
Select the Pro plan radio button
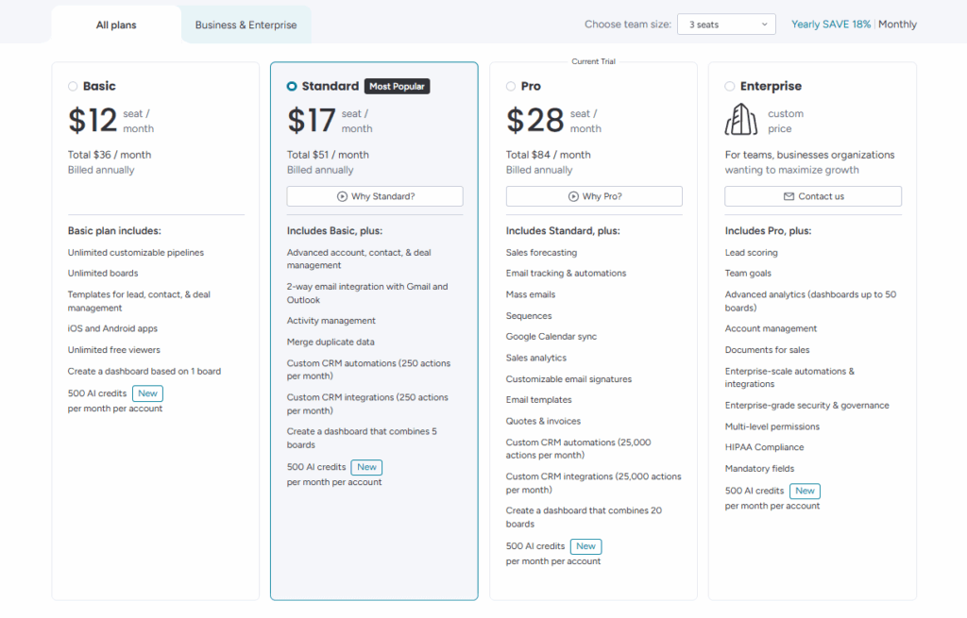tap(511, 86)
